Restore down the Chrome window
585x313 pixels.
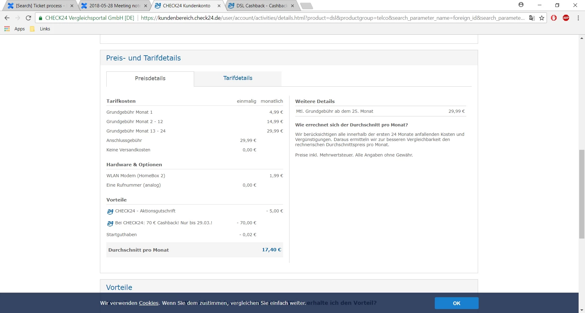coord(557,5)
